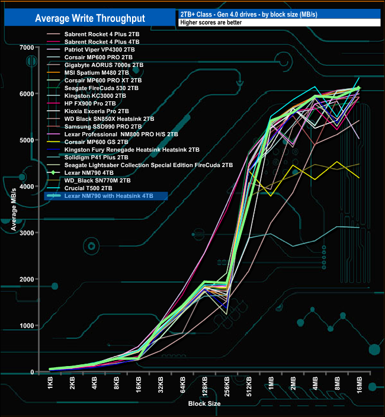Select Corsair MP600 PRO XT 2TB legend entry

point(103,81)
